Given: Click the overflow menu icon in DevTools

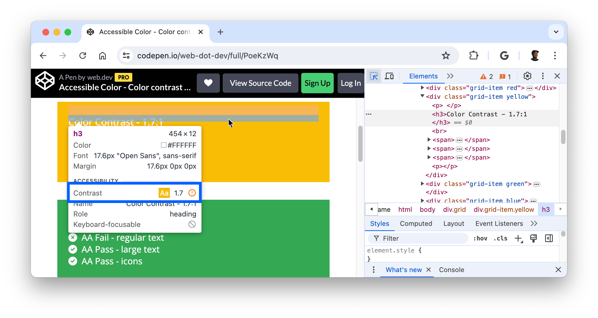Looking at the screenshot, I should pos(543,76).
